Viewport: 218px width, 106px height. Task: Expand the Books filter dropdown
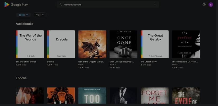[x=23, y=15]
